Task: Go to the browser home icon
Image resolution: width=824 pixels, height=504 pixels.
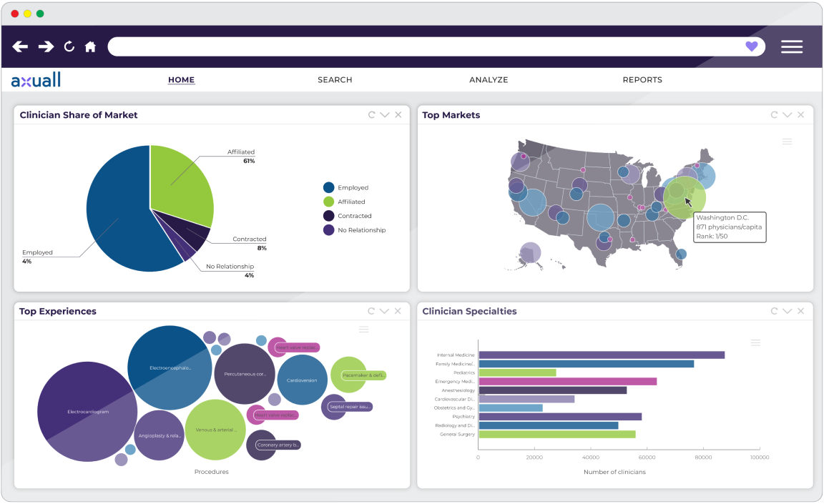Action: 90,46
